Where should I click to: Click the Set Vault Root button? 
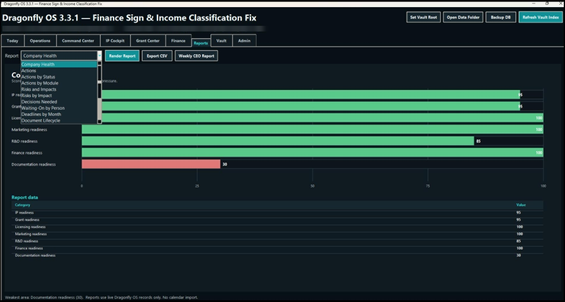tap(423, 17)
